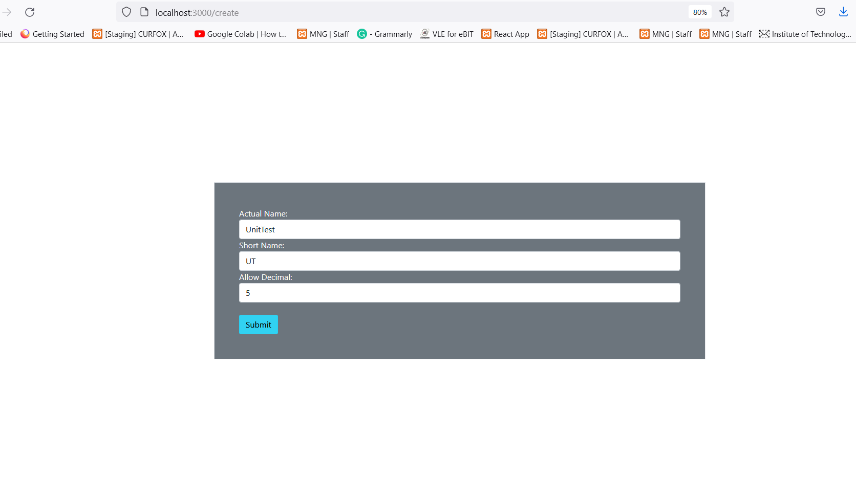Open the first [Staging] CURFOX bookmark
The height and width of the screenshot is (498, 856).
pyautogui.click(x=138, y=34)
